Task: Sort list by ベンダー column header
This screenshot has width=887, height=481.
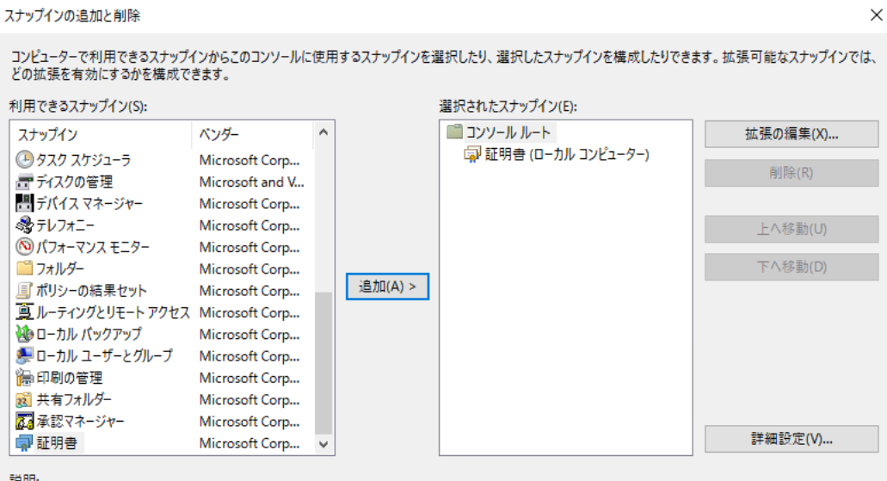Action: click(249, 135)
